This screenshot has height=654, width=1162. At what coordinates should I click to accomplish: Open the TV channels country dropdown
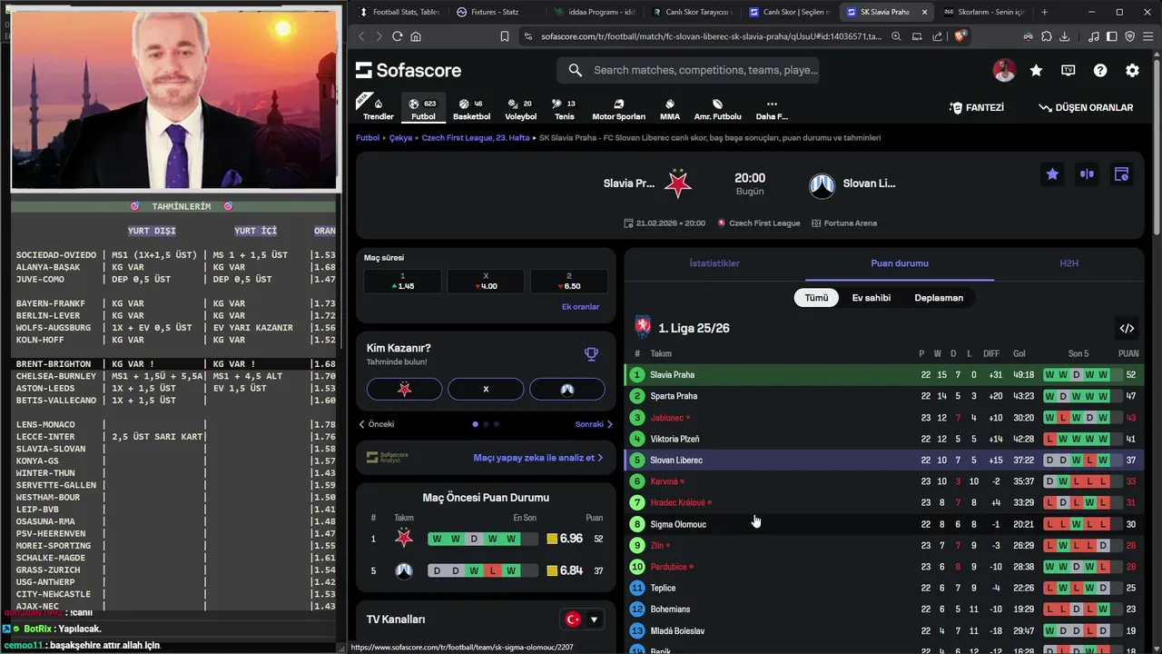583,619
